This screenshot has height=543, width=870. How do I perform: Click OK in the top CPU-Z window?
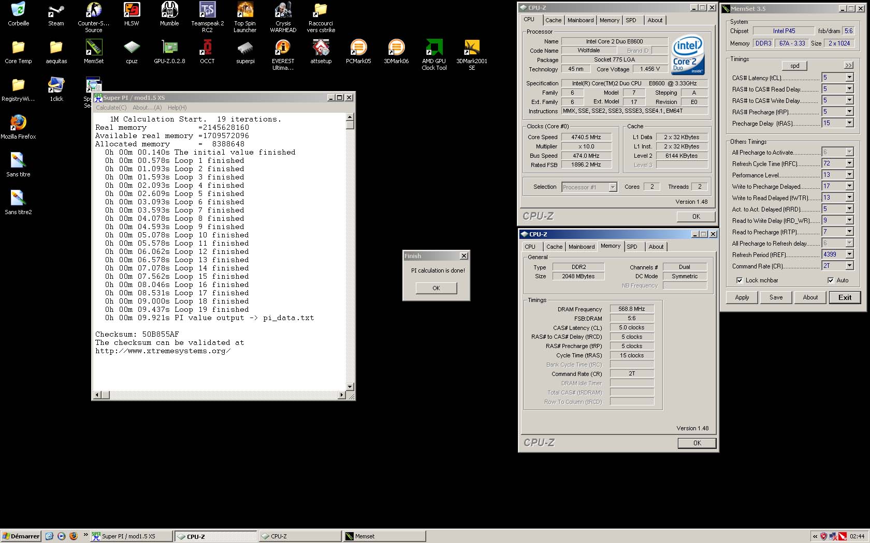click(x=696, y=217)
